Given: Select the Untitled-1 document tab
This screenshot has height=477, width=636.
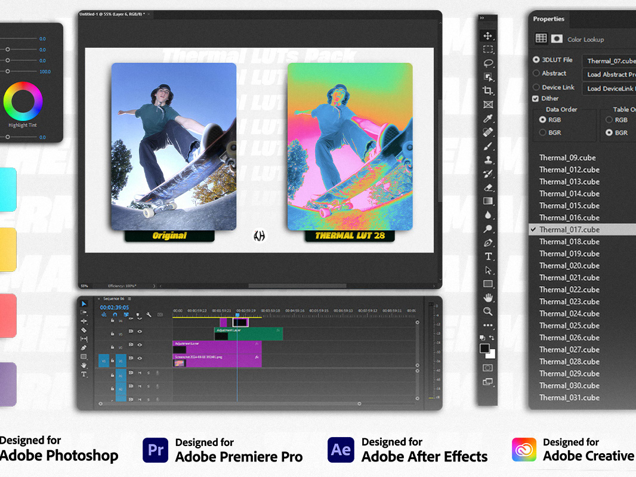Looking at the screenshot, I should [111, 14].
